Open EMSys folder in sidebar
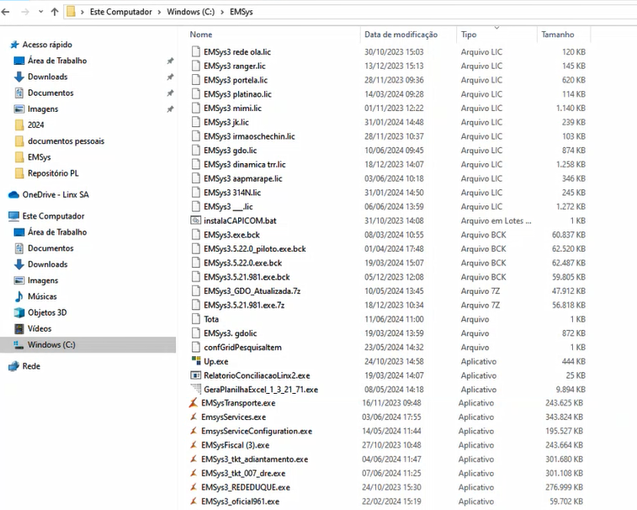The width and height of the screenshot is (637, 510). [39, 157]
